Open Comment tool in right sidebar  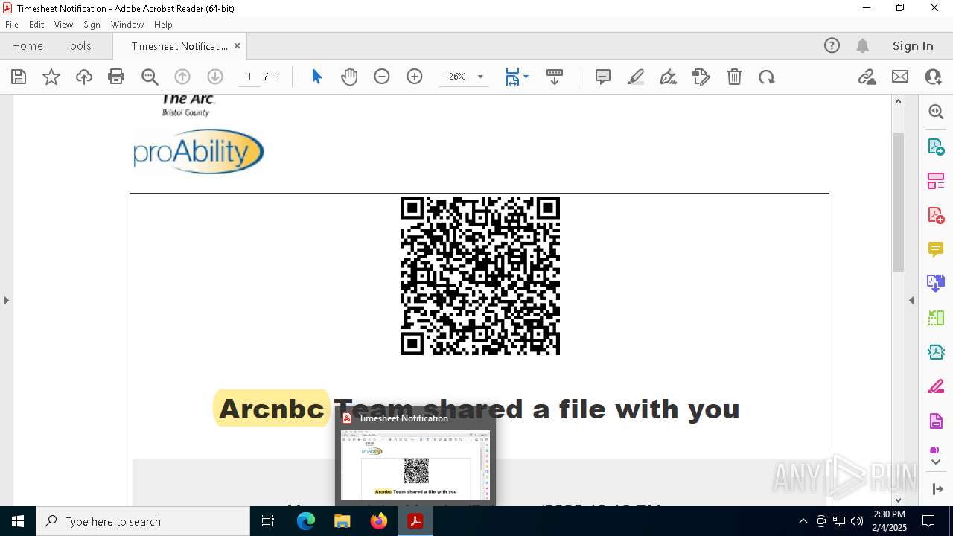936,249
